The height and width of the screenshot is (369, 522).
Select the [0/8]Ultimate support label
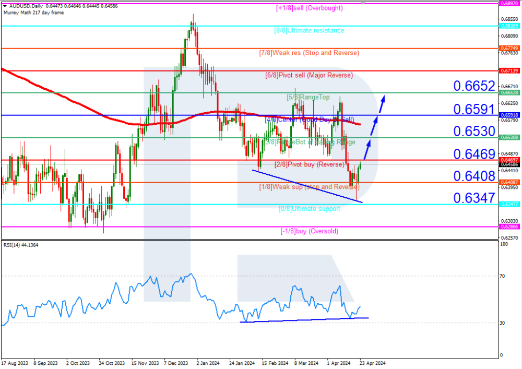[x=309, y=209]
